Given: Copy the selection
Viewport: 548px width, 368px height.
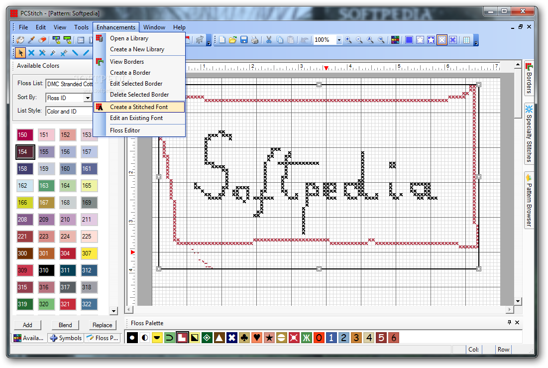Looking at the screenshot, I should point(280,40).
